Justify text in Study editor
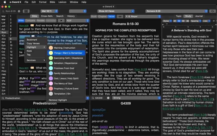This screenshot has height=136, width=217. pos(183,21)
